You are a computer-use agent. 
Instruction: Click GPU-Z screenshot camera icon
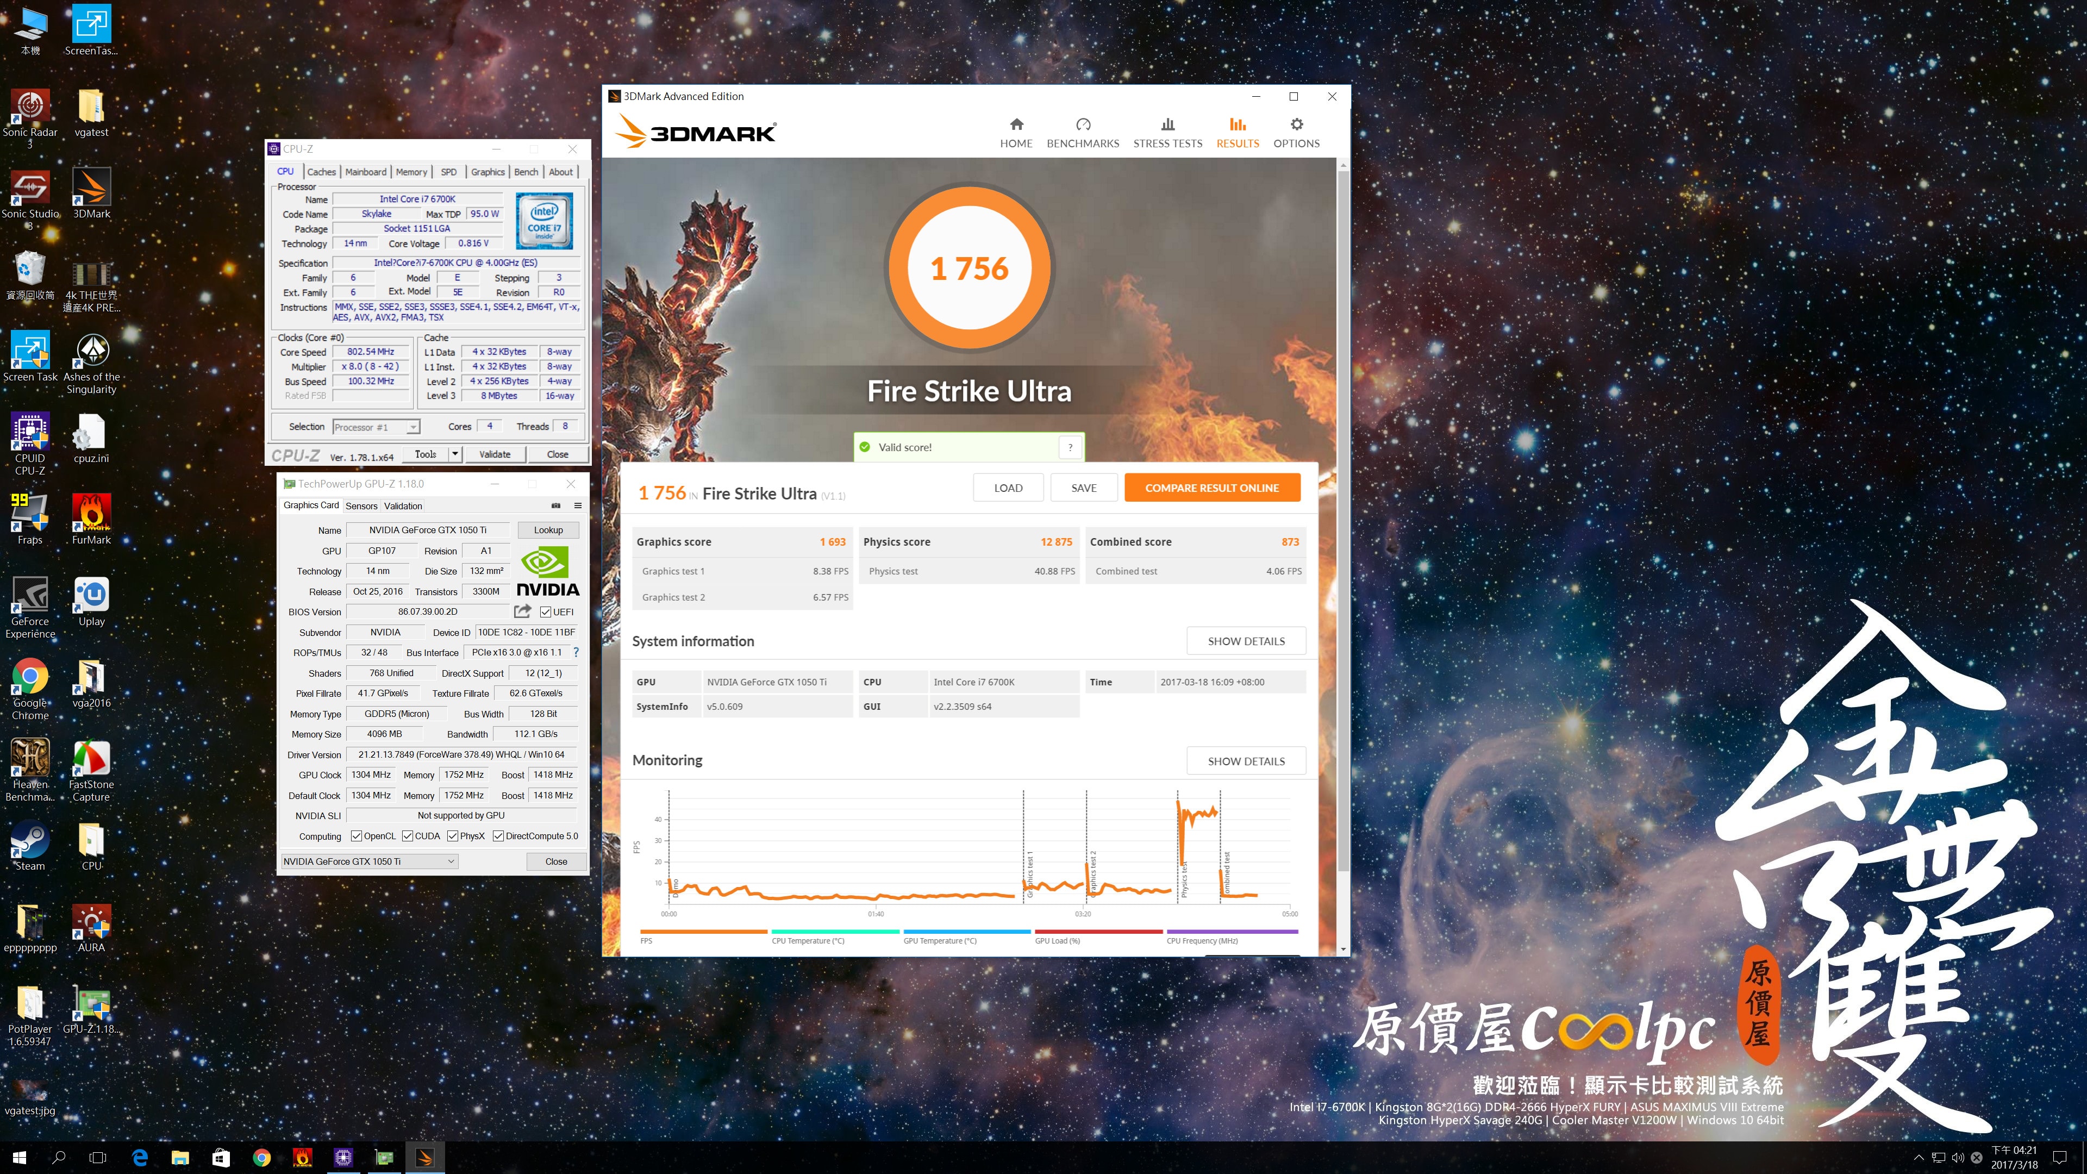click(556, 505)
